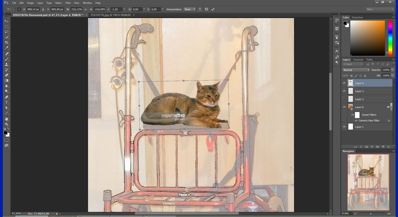Open the Paragraph panel icon in dock
The width and height of the screenshot is (398, 217).
click(337, 62)
